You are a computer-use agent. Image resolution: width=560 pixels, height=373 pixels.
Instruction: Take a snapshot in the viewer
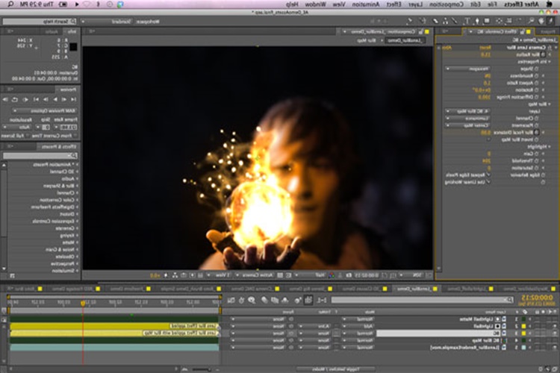[349, 275]
